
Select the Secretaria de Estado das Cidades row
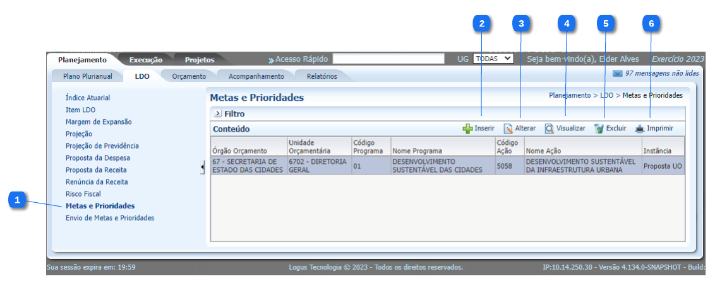tap(248, 166)
